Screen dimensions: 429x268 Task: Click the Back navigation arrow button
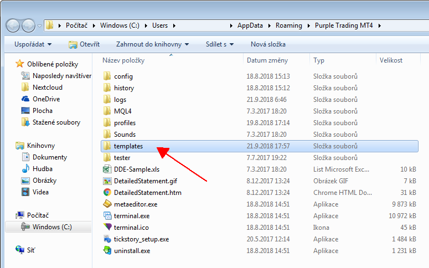pos(13,26)
